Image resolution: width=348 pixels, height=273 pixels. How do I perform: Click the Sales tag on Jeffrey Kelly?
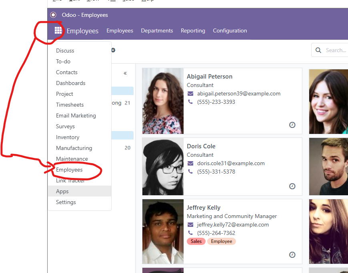pos(196,241)
